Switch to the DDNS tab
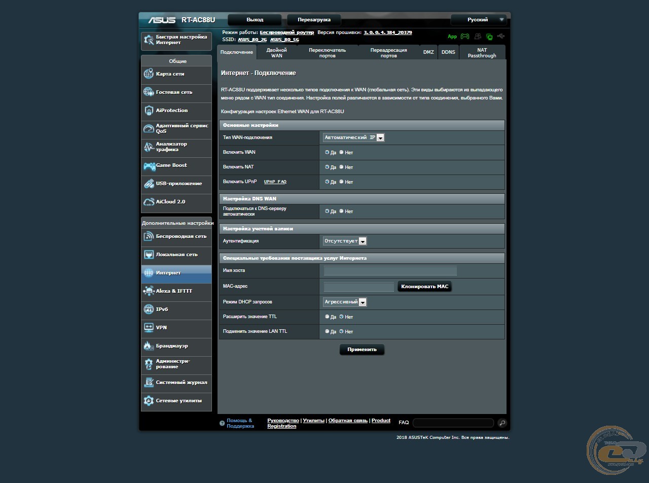 (448, 52)
